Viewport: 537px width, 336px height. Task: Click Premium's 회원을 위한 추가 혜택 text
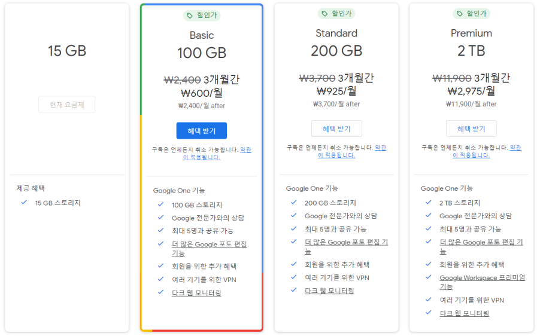point(472,264)
